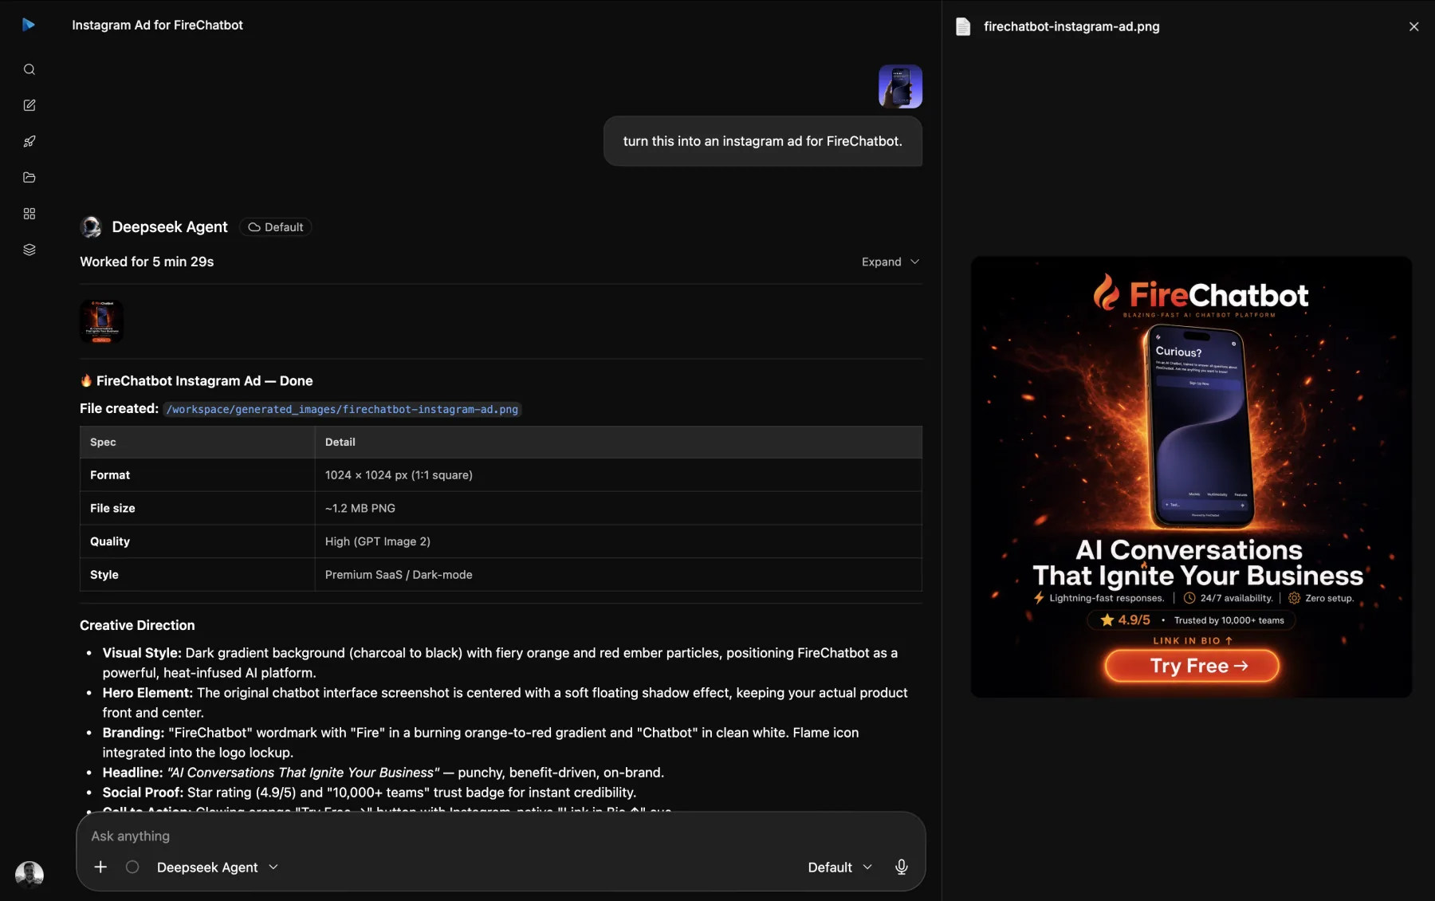1435x901 pixels.
Task: Toggle the circle icon beside Deepseek Agent
Action: pyautogui.click(x=132, y=867)
